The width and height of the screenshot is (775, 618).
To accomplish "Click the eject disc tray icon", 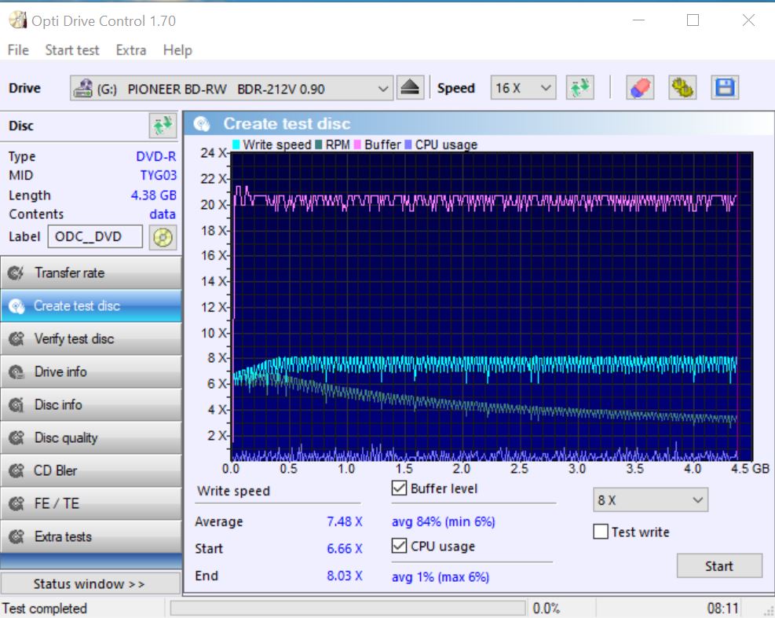I will tap(410, 88).
